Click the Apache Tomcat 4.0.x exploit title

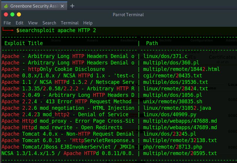point(68,134)
